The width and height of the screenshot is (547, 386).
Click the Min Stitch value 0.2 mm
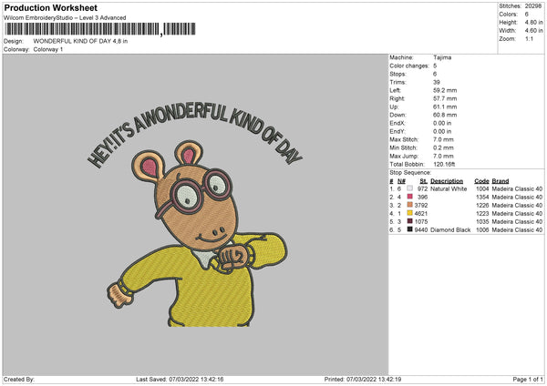(443, 147)
